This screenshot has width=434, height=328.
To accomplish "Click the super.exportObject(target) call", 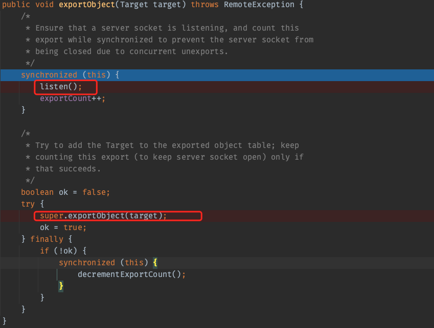I will [103, 216].
